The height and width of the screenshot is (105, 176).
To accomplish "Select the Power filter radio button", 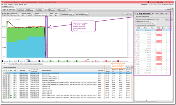I will (x=2, y=15).
